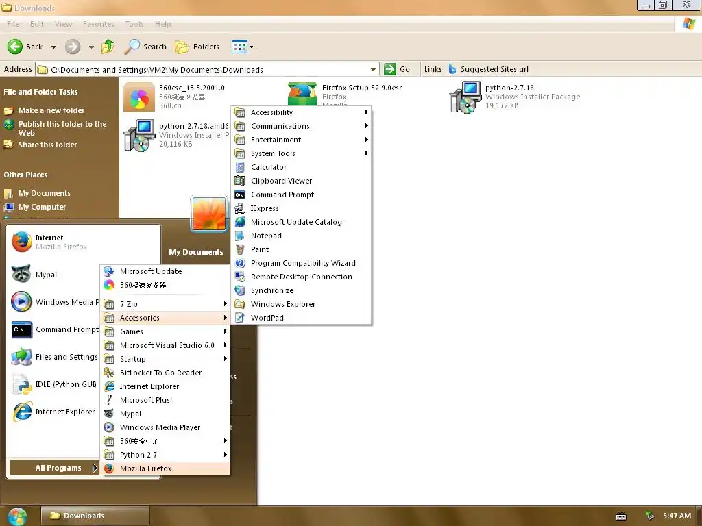The image size is (702, 526).
Task: Launch WordPad from the Accessories menu
Action: 301,318
